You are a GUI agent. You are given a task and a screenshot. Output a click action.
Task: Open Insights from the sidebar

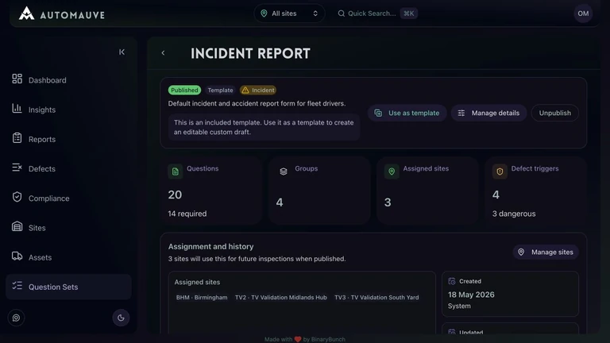click(68, 110)
